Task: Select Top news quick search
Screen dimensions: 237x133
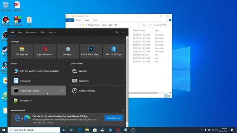Action: click(97, 81)
